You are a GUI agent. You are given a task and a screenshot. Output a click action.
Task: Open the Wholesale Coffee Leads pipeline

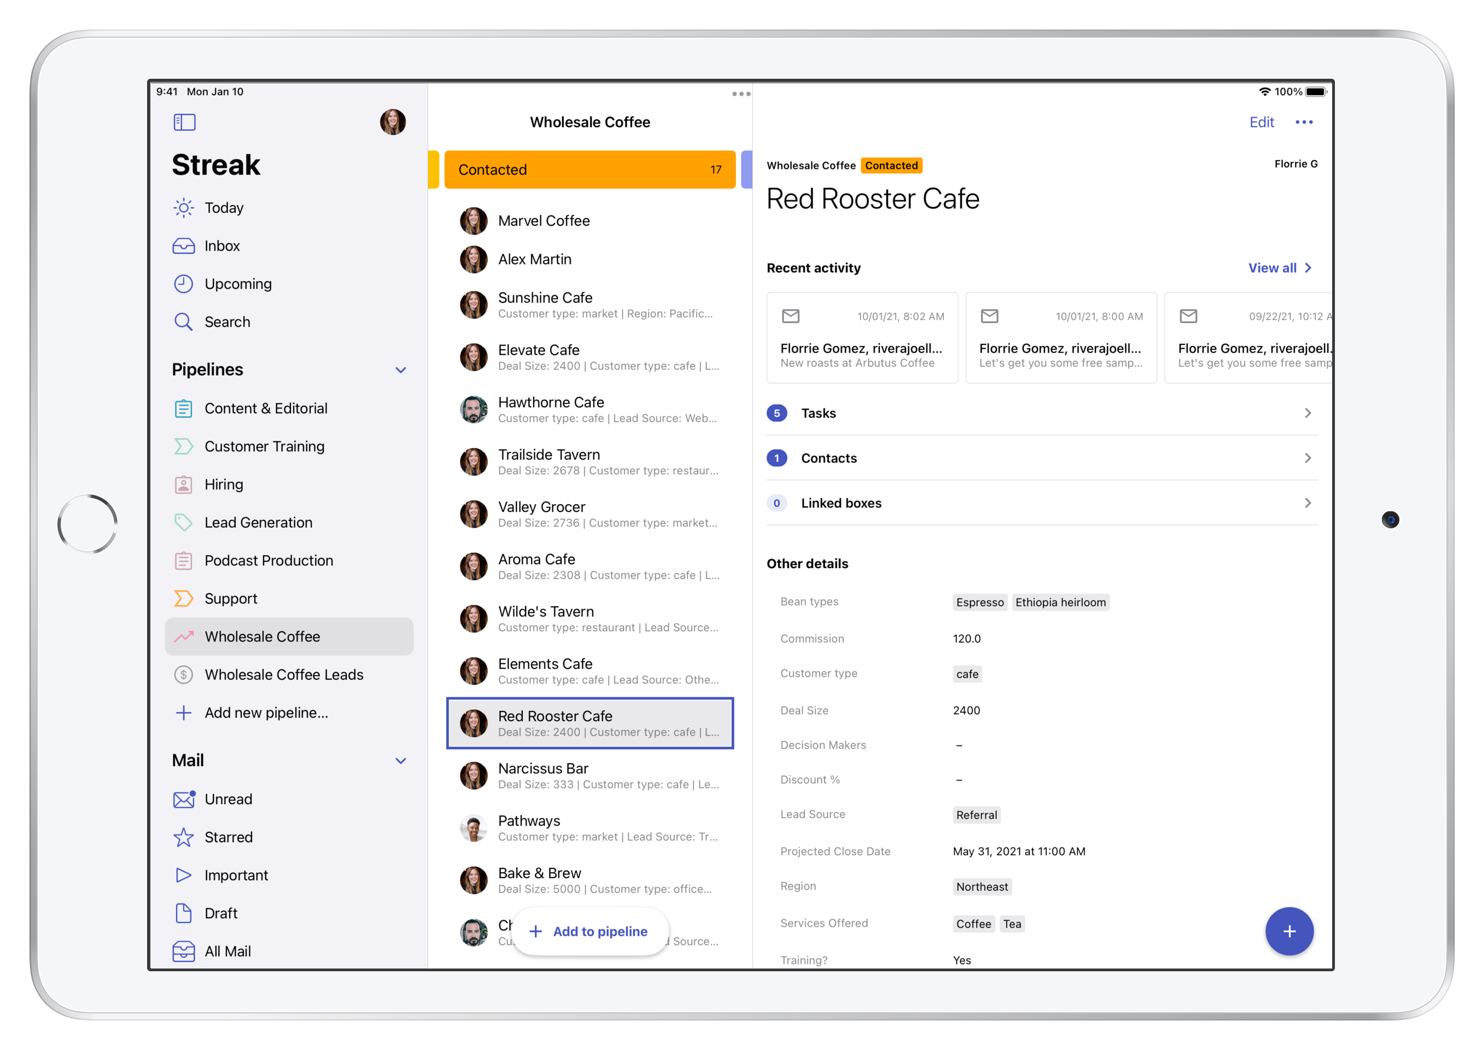tap(289, 675)
